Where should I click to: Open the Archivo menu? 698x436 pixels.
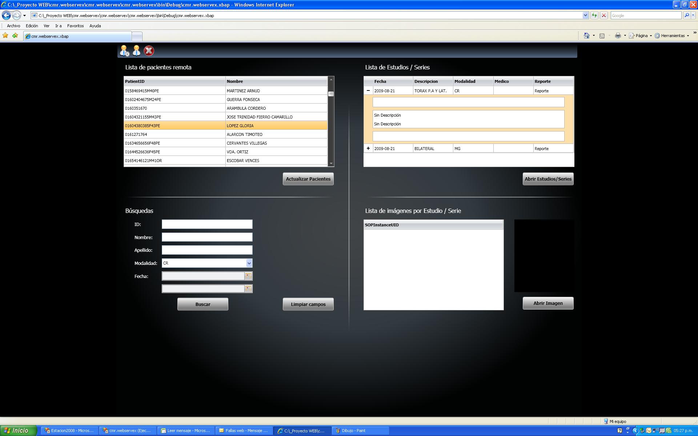(13, 26)
